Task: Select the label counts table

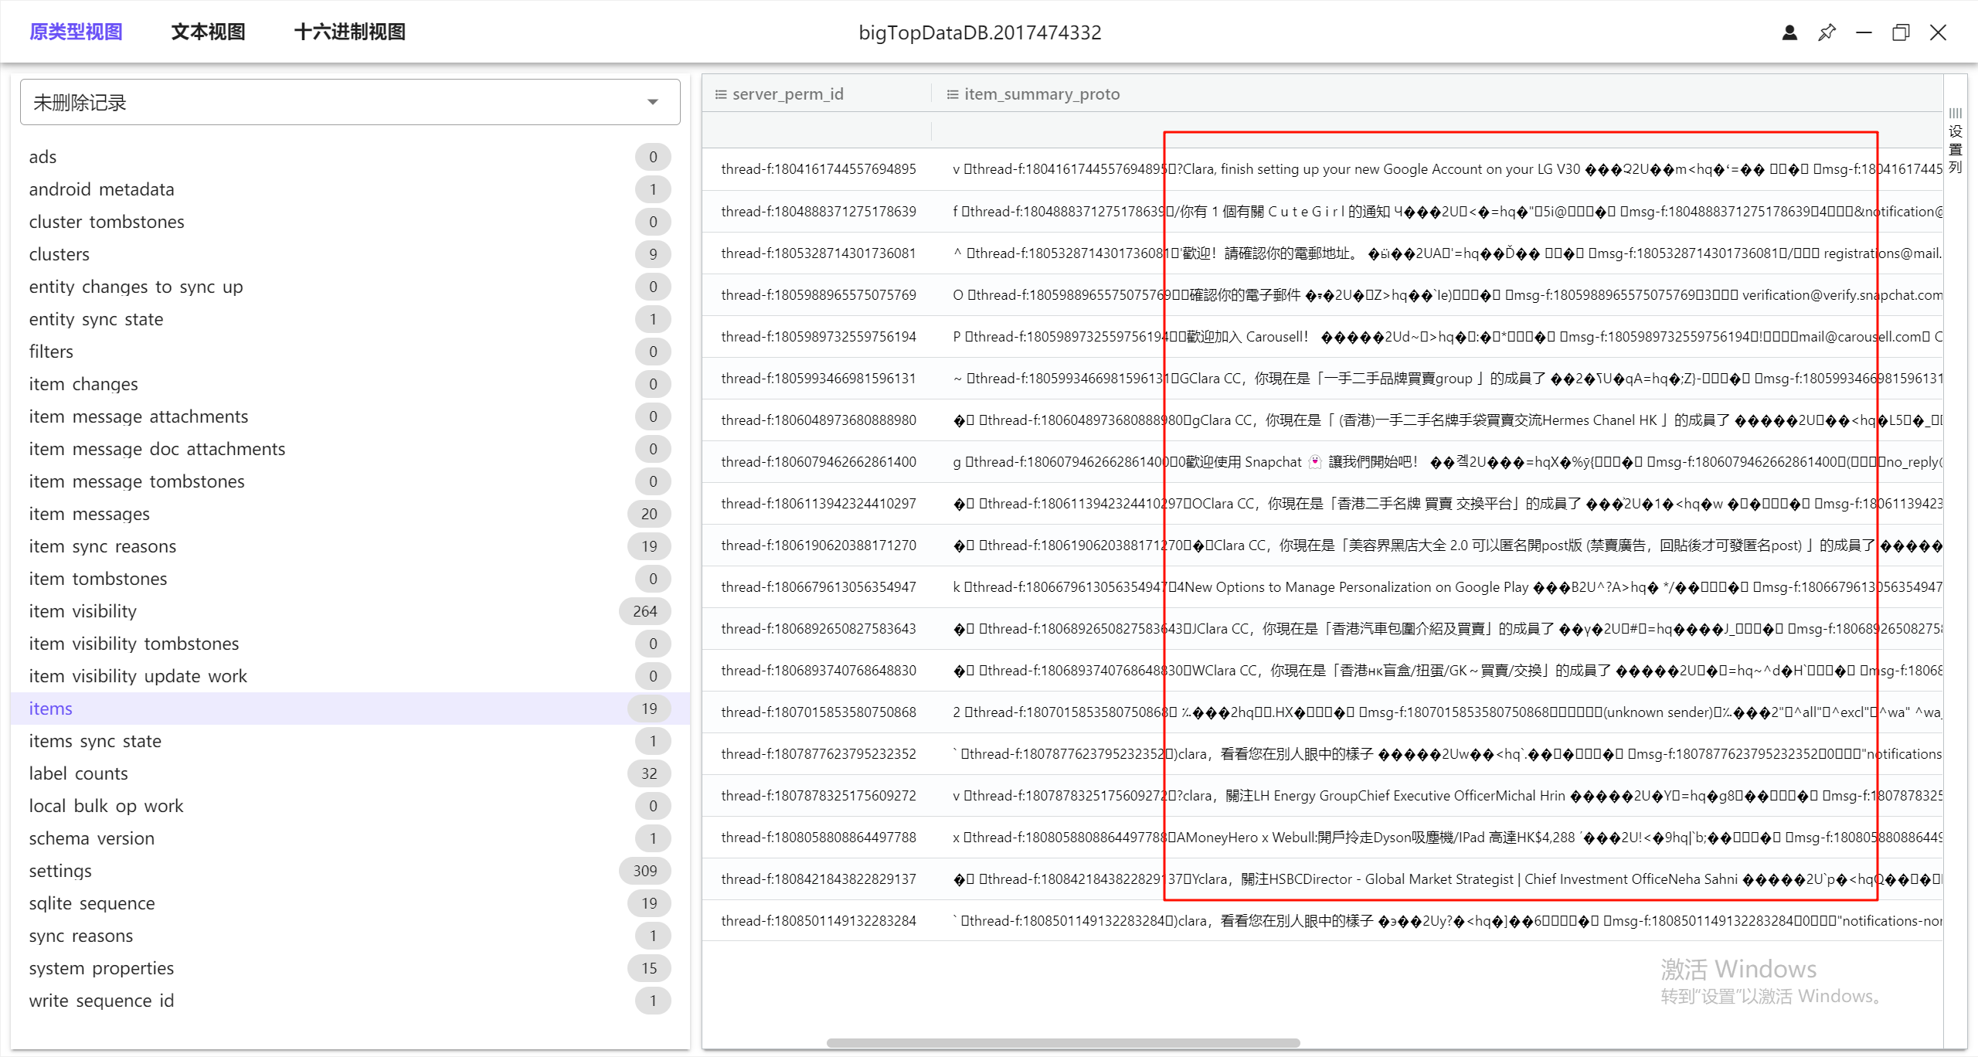Action: point(78,773)
